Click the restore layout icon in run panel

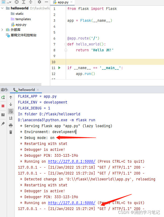(3, 115)
